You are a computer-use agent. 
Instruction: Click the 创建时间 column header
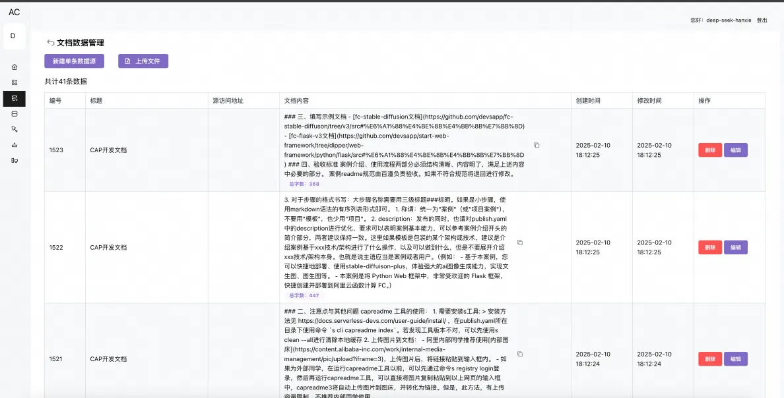click(587, 100)
